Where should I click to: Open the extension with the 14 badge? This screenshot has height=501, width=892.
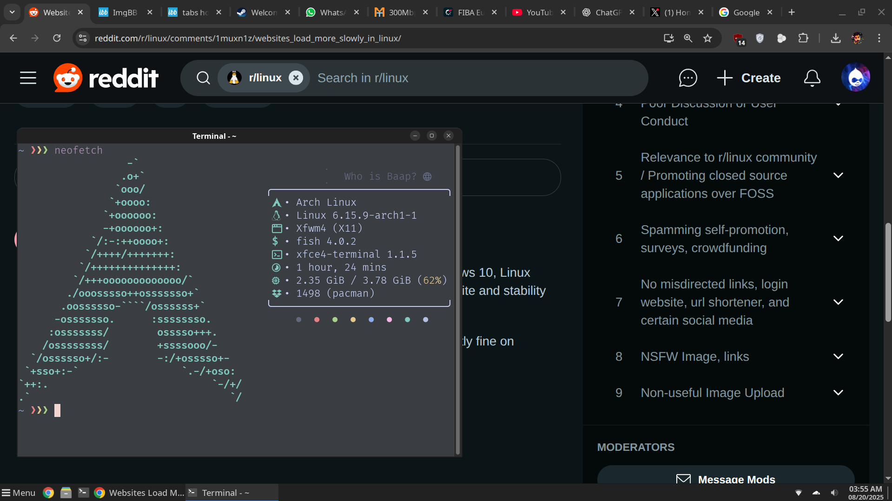pos(739,39)
